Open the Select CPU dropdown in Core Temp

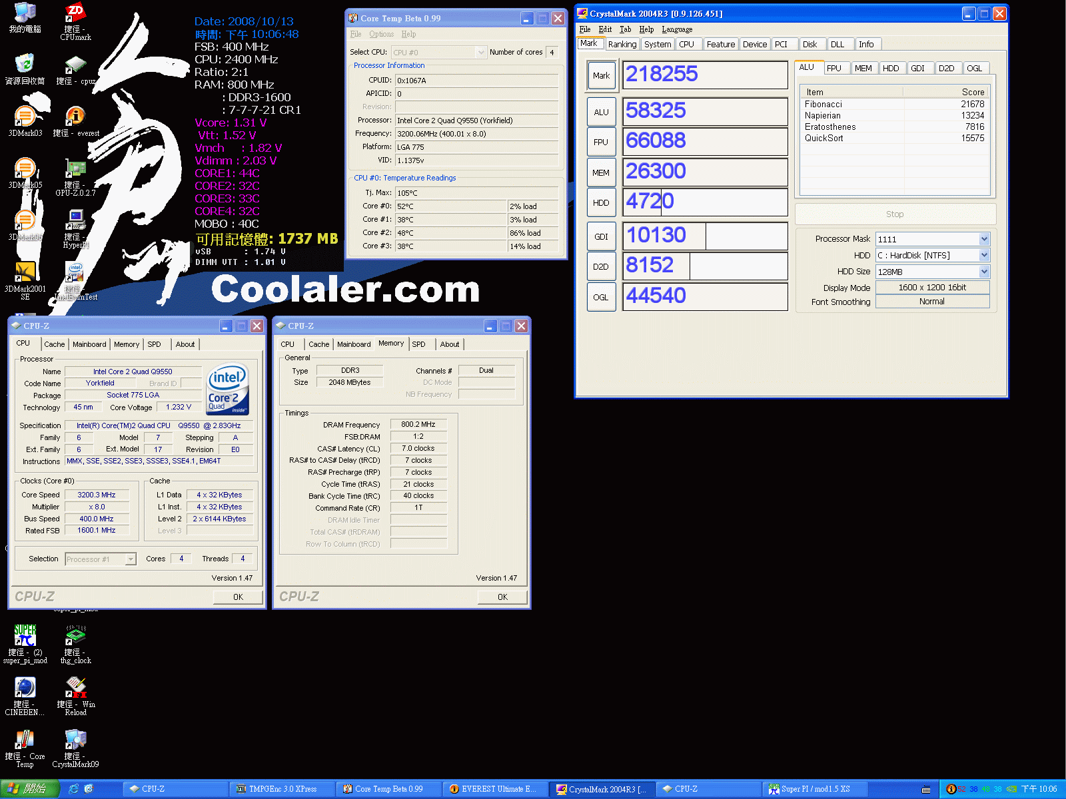point(439,52)
